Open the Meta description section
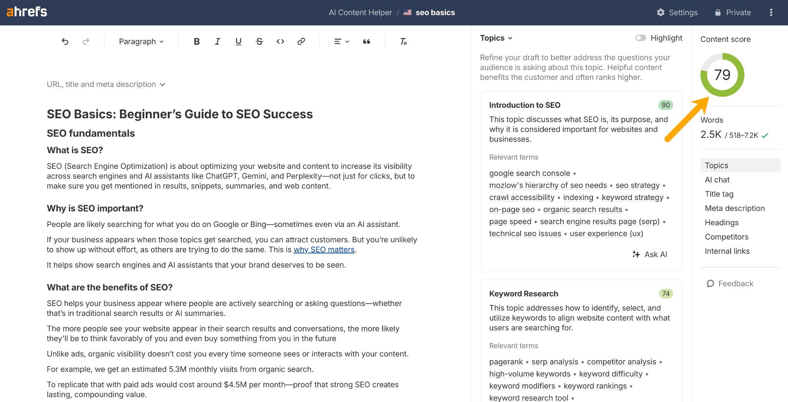 [x=735, y=208]
